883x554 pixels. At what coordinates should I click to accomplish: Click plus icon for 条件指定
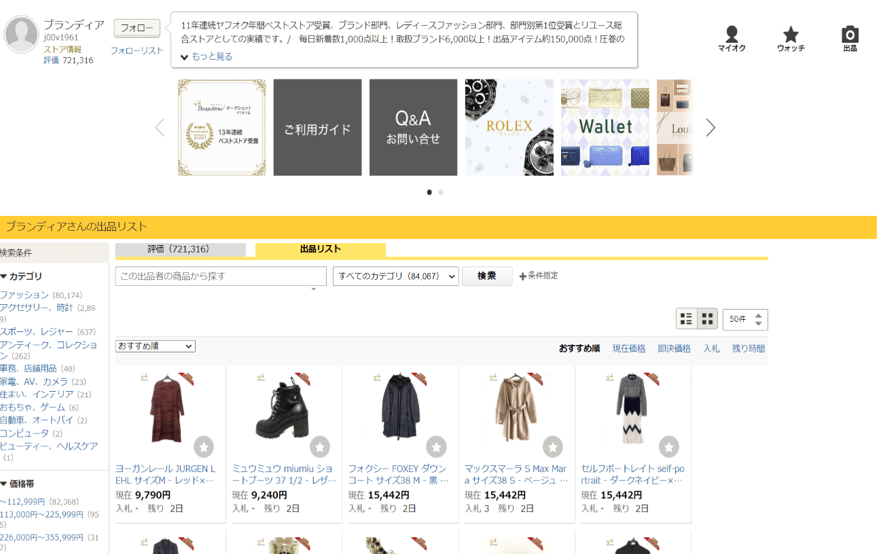coord(522,276)
